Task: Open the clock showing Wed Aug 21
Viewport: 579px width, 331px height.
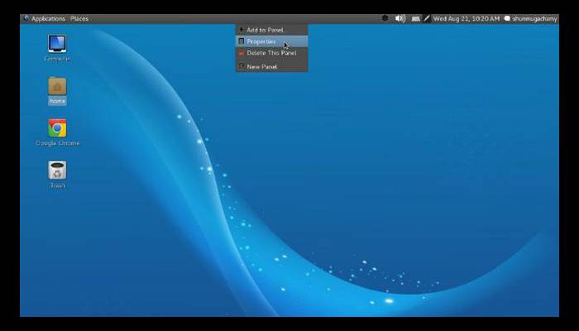Action: pyautogui.click(x=467, y=18)
